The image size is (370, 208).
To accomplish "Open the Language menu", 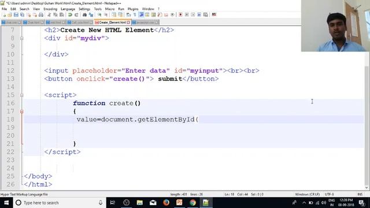I will click(68, 9).
